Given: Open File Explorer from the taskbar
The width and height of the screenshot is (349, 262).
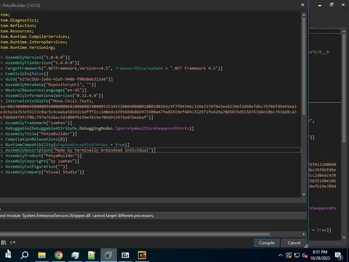Looking at the screenshot, I should click(x=42, y=255).
